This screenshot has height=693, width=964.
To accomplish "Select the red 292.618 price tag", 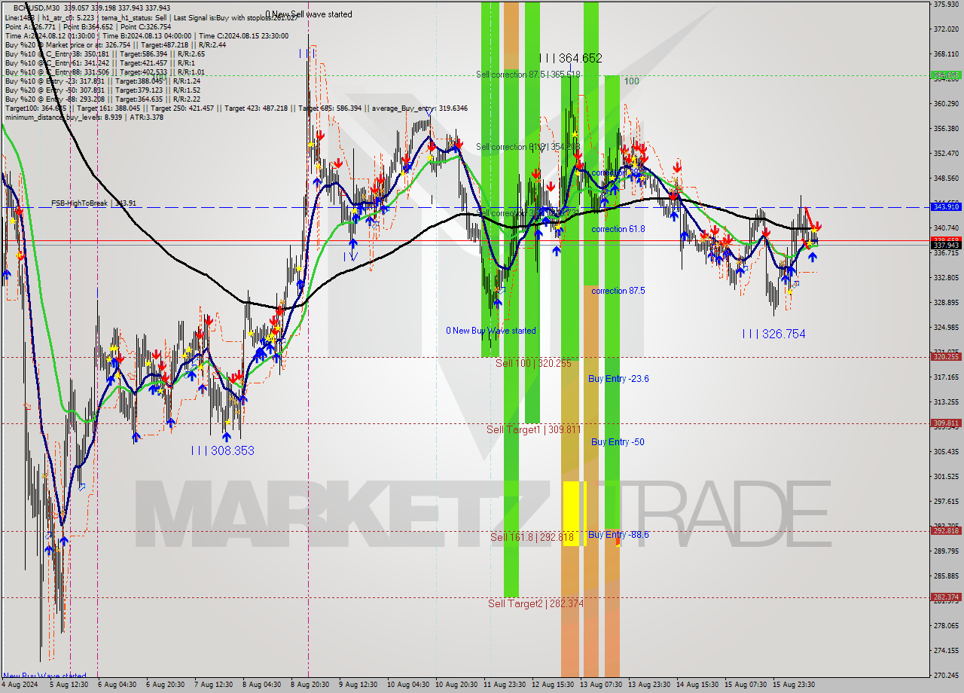I will click(947, 531).
